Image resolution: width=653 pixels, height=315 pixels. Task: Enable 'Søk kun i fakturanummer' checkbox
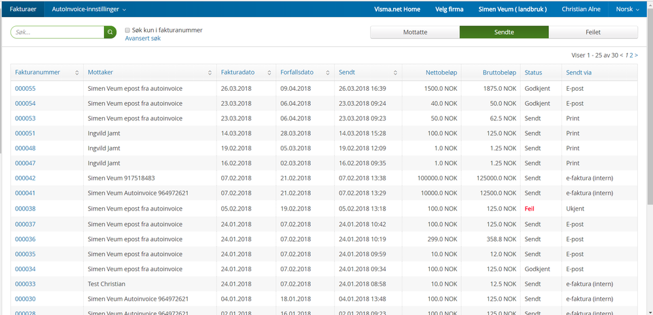click(128, 30)
